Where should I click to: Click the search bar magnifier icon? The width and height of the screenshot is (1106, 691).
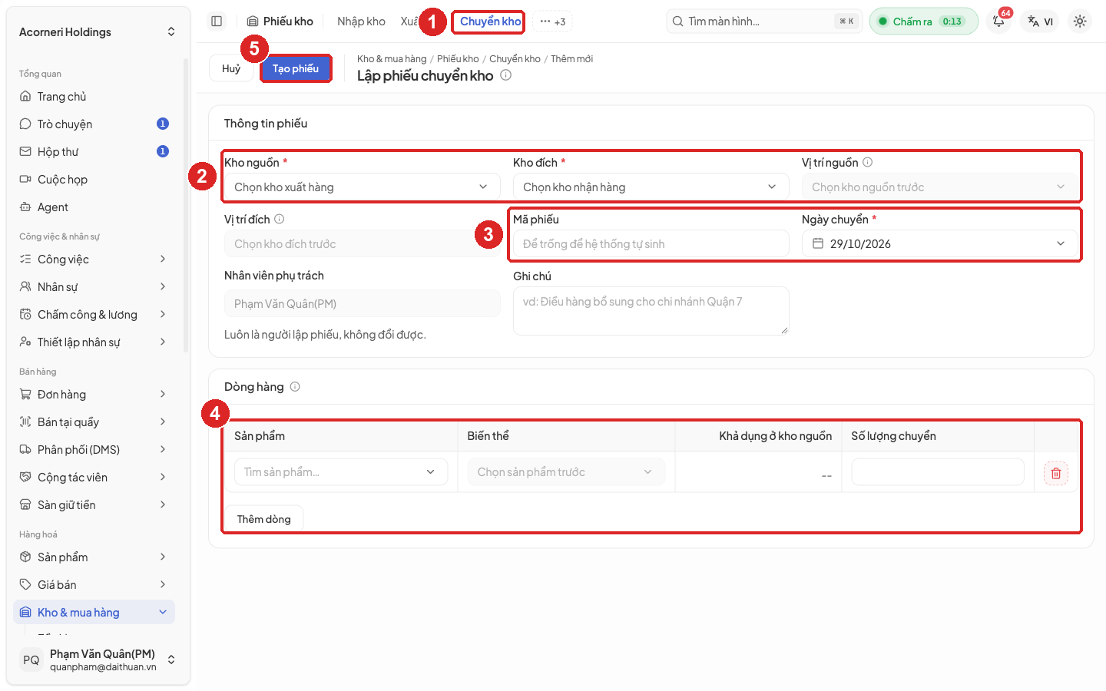[677, 21]
